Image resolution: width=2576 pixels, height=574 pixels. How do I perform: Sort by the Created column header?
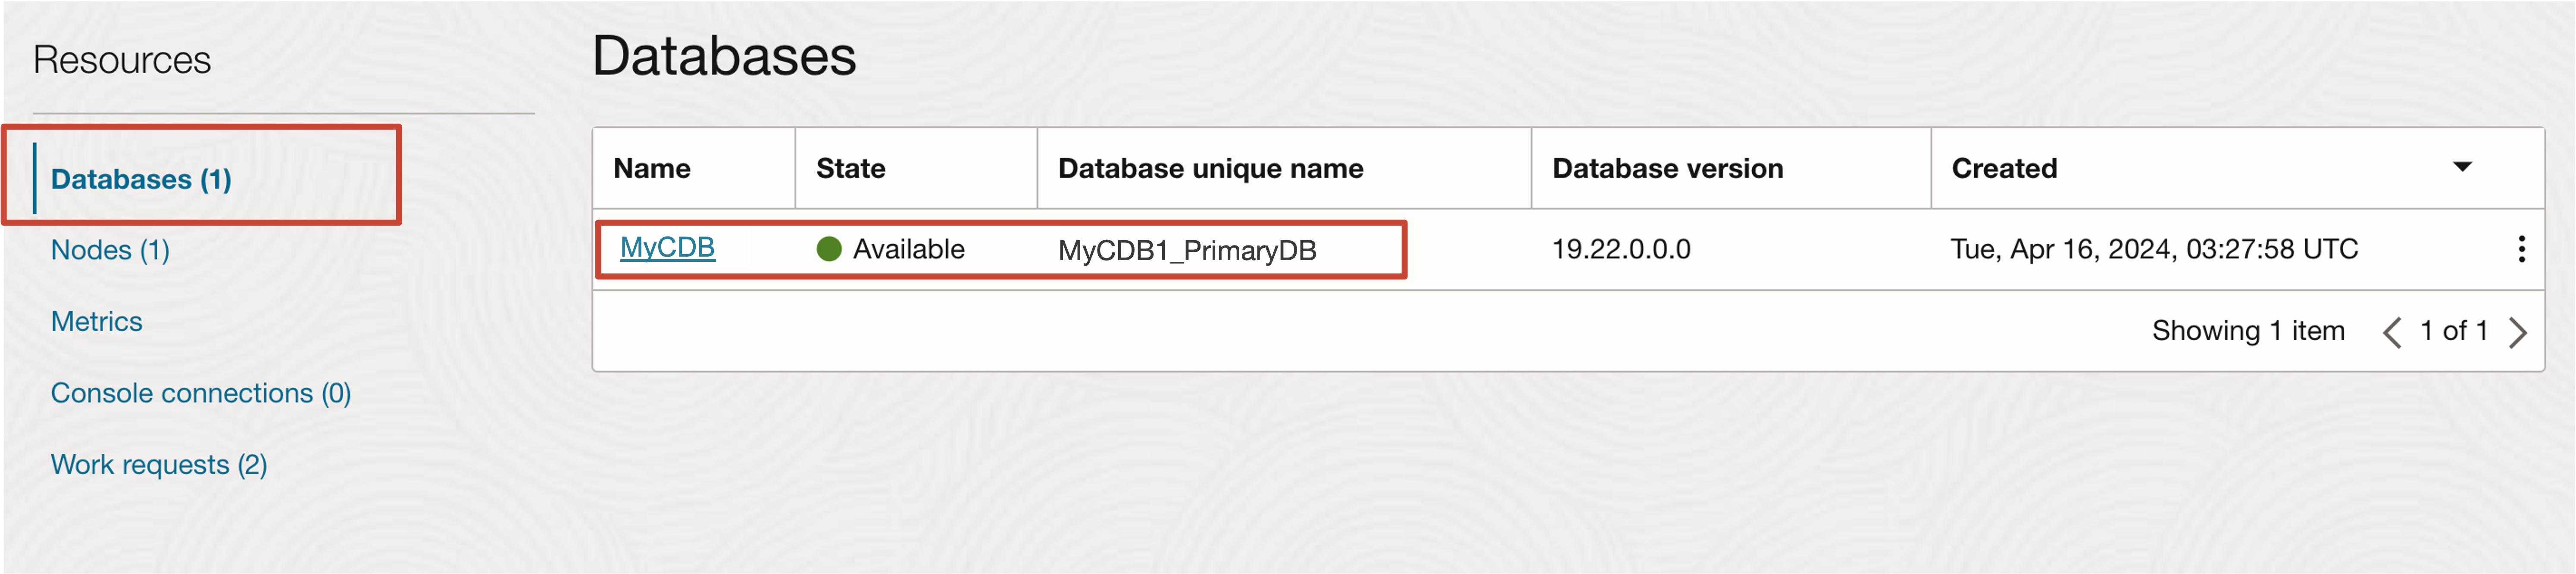(2004, 168)
